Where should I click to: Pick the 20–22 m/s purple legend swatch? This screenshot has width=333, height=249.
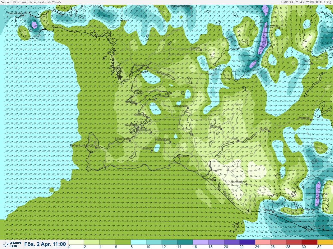click(x=231, y=242)
